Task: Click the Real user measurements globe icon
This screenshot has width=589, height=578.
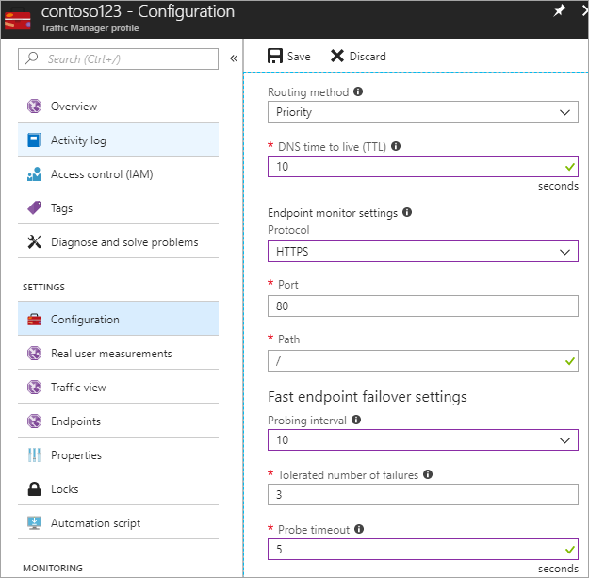Action: 34,354
